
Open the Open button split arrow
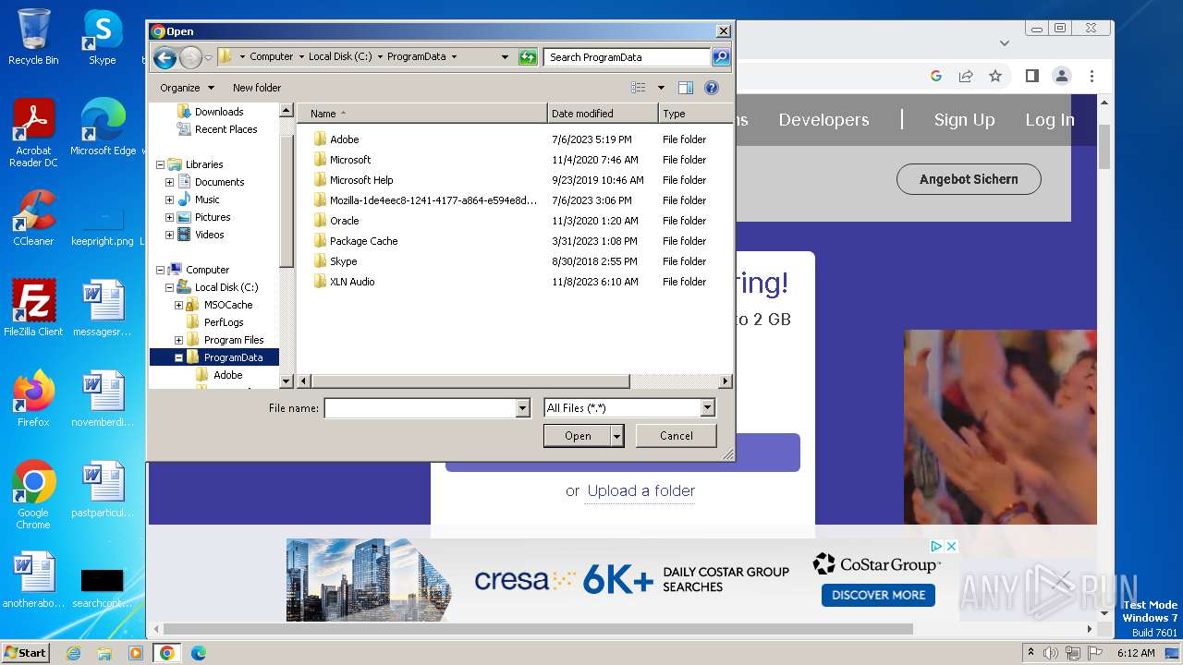tap(617, 436)
